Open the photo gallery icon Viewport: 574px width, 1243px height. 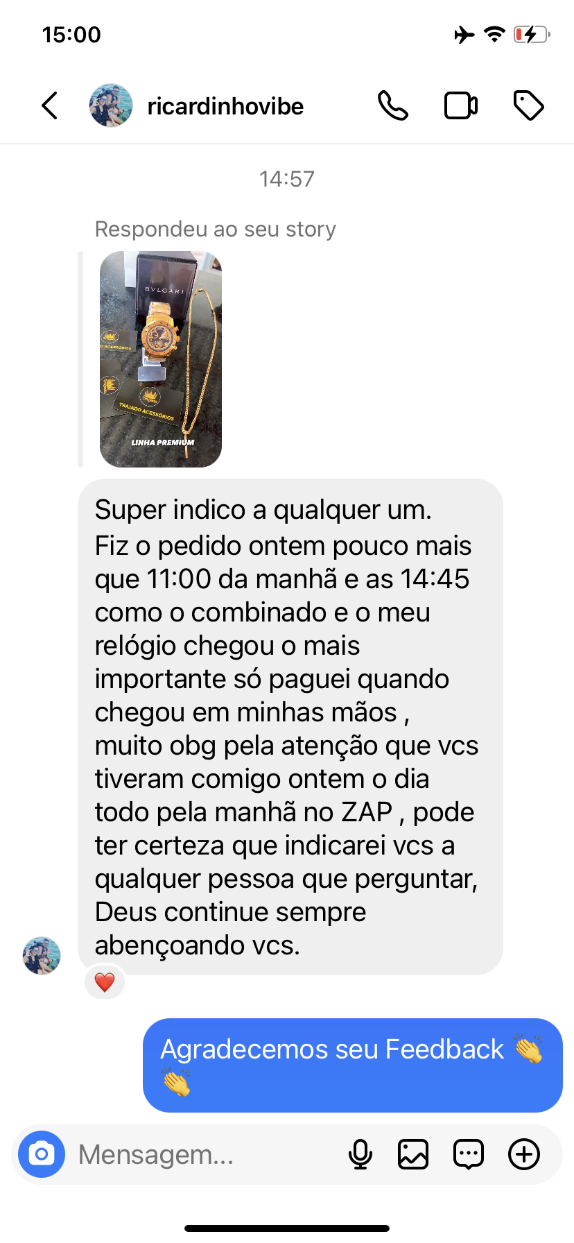coord(413,1154)
